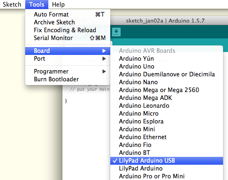This screenshot has height=180, width=228.
Task: Open the Help menu
Action: click(58, 5)
